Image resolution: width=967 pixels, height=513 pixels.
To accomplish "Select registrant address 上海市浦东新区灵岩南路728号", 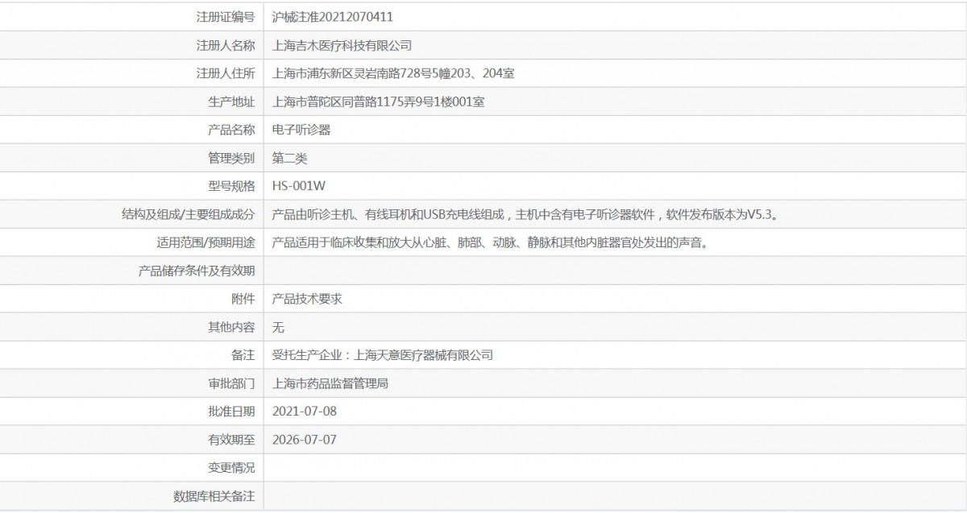I will tap(394, 73).
